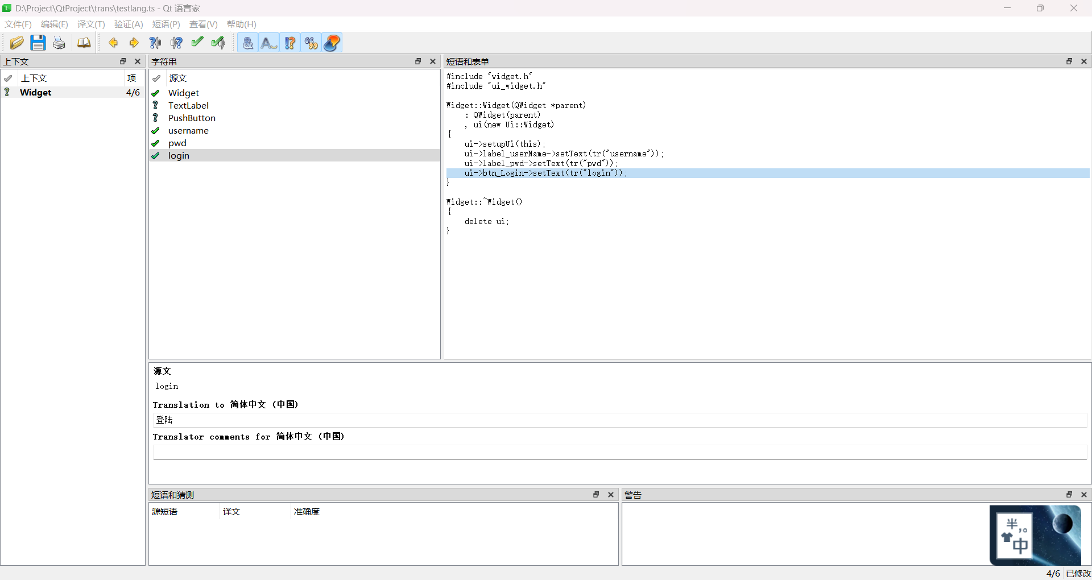Mark done and go to next unfinished
Screen dimensions: 1092x580
tap(218, 43)
